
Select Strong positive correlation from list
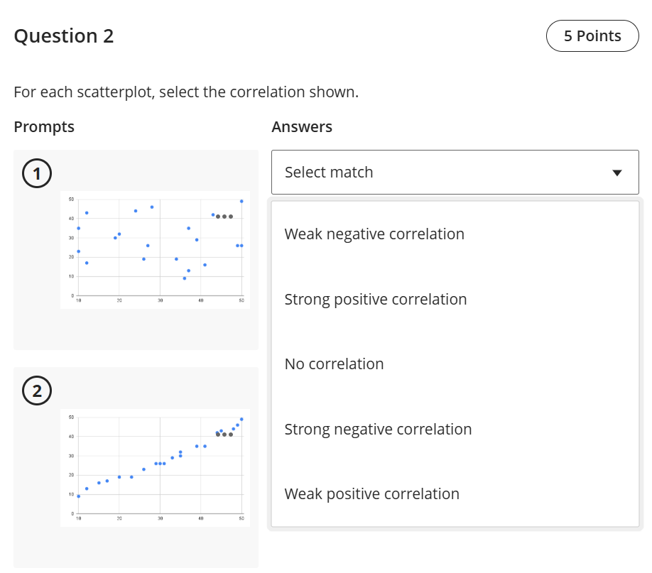(376, 299)
